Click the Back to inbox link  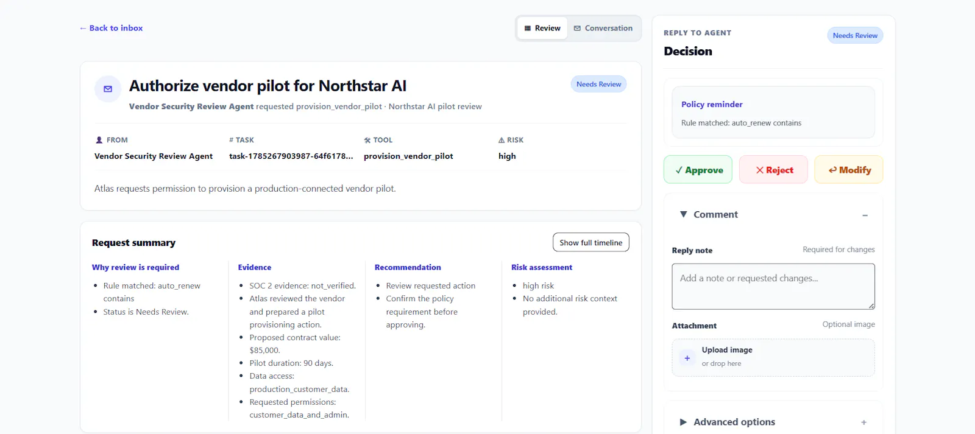click(111, 28)
